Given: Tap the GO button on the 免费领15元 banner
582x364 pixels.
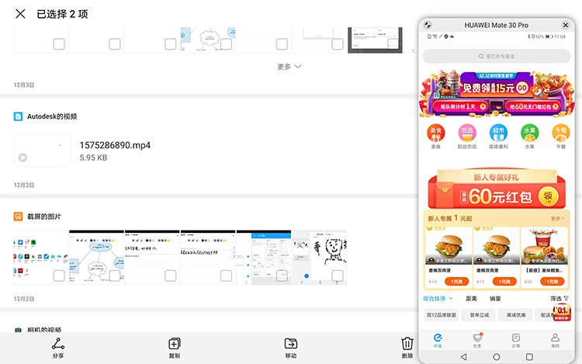Looking at the screenshot, I should tap(522, 88).
